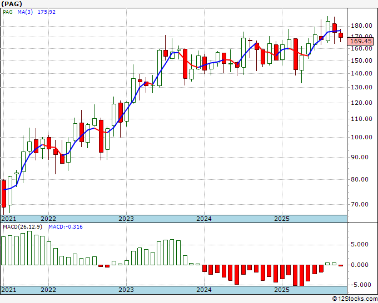
Task: Click 2021 on the price chart timeline
Action: [9, 219]
